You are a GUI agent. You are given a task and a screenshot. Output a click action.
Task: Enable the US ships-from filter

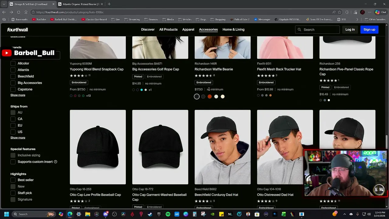(x=13, y=132)
